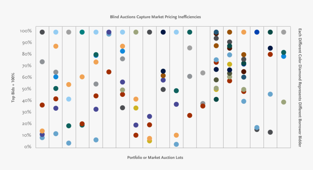Click the 'Top Bids + 100%' axis label
The width and height of the screenshot is (313, 170).
click(13, 88)
